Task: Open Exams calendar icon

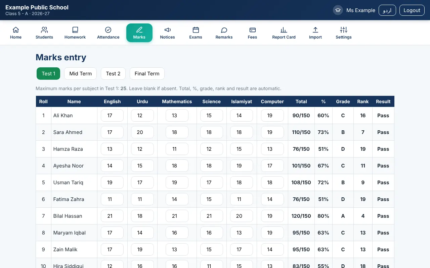Action: pos(196,30)
